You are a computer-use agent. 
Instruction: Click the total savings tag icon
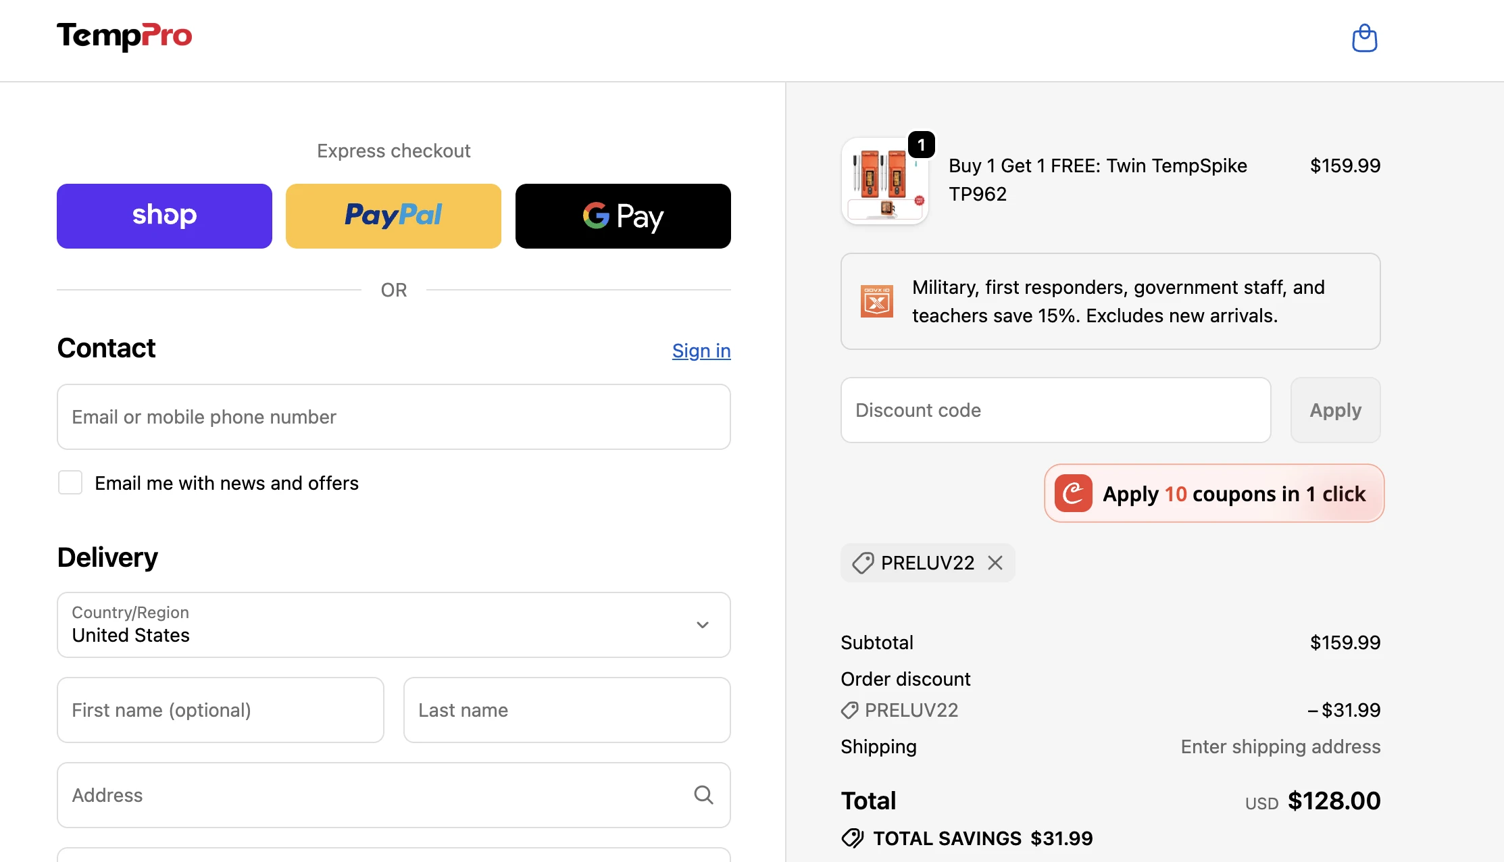pyautogui.click(x=852, y=838)
